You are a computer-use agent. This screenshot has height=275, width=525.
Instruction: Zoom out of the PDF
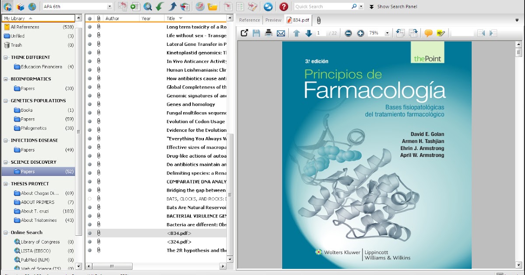pyautogui.click(x=348, y=33)
